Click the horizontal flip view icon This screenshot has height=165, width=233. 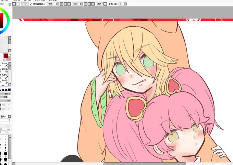(105, 4)
